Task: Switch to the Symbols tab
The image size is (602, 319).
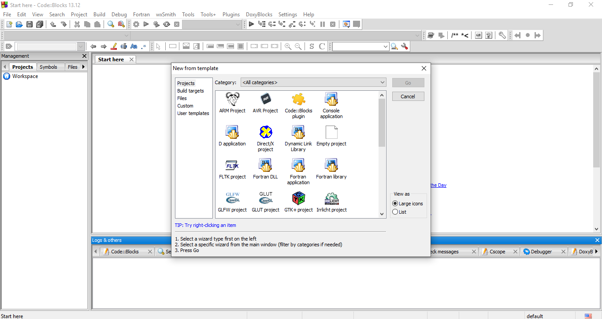Action: tap(48, 67)
